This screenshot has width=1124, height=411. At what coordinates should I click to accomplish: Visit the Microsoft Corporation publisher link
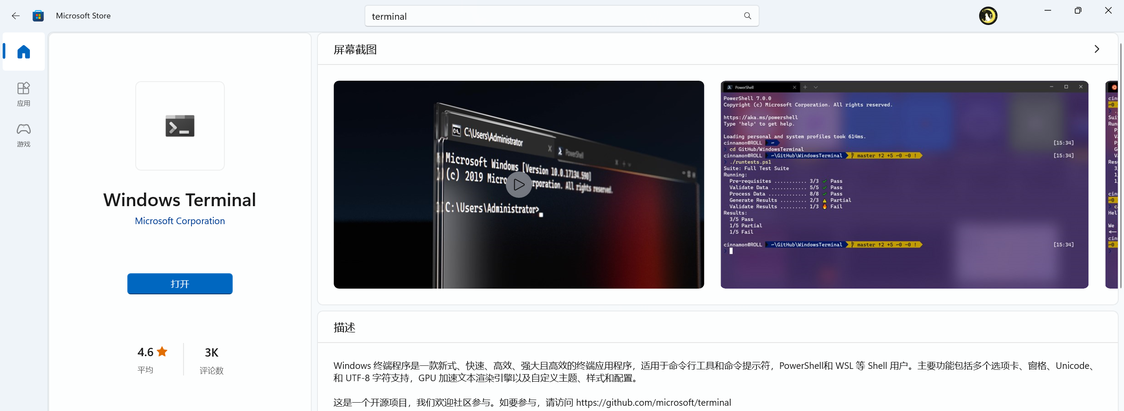pyautogui.click(x=180, y=221)
